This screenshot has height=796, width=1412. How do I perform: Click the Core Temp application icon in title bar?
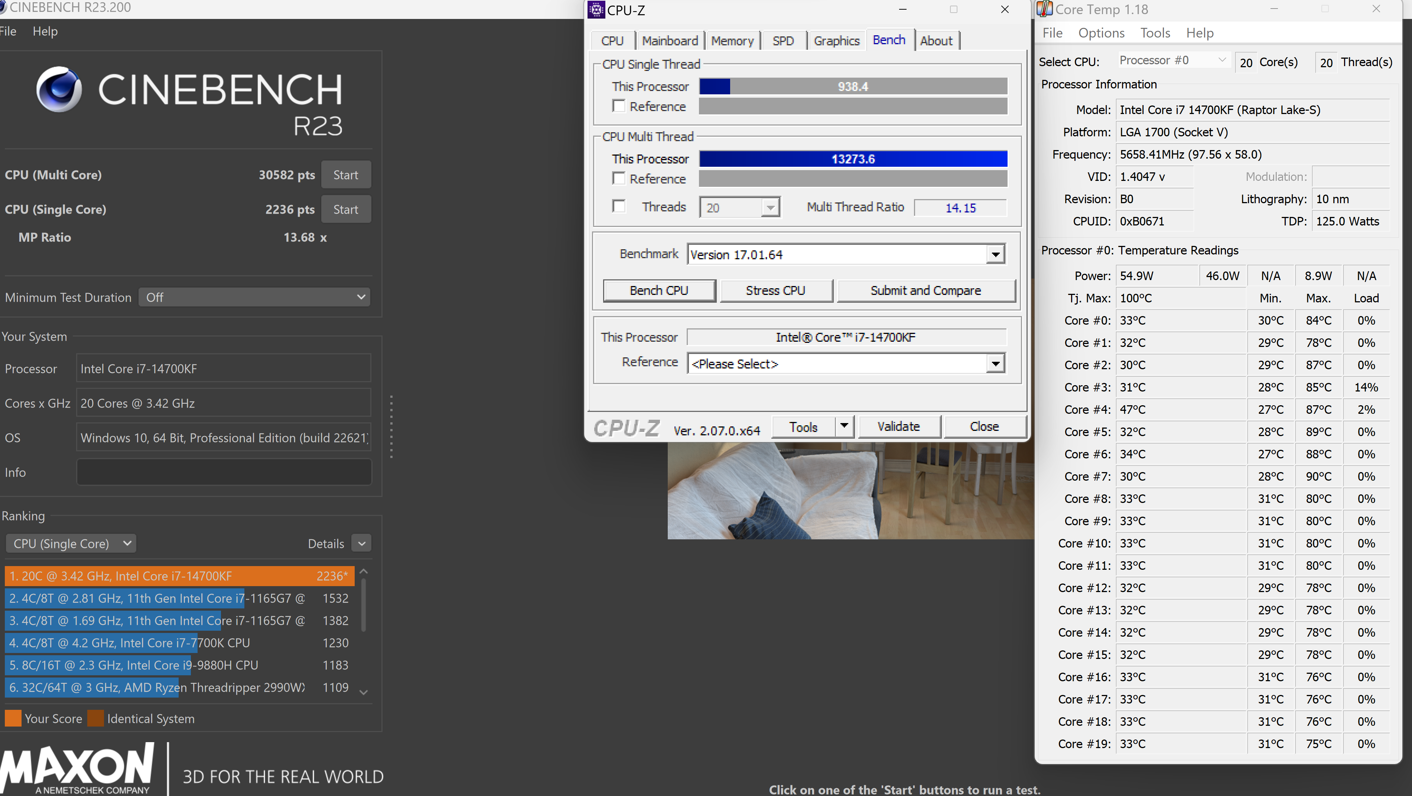1044,9
